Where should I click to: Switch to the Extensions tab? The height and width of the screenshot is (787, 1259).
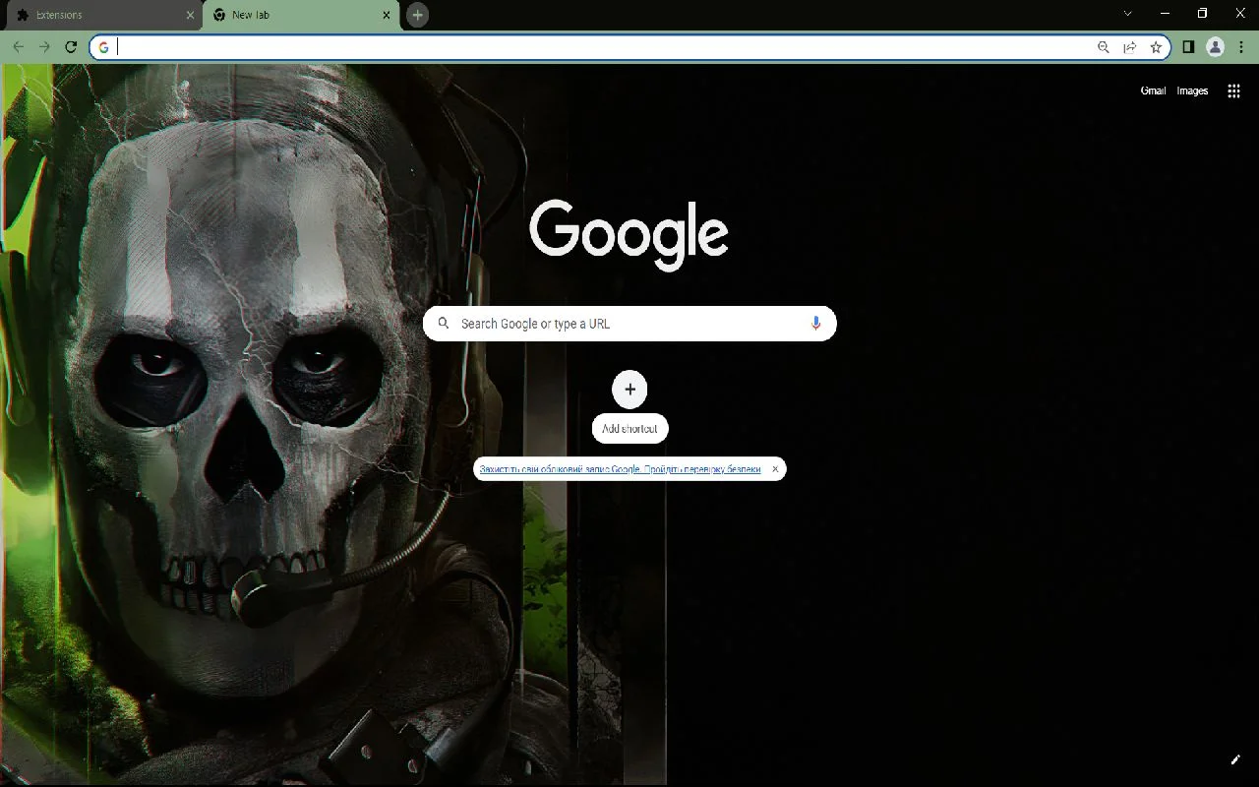(102, 15)
